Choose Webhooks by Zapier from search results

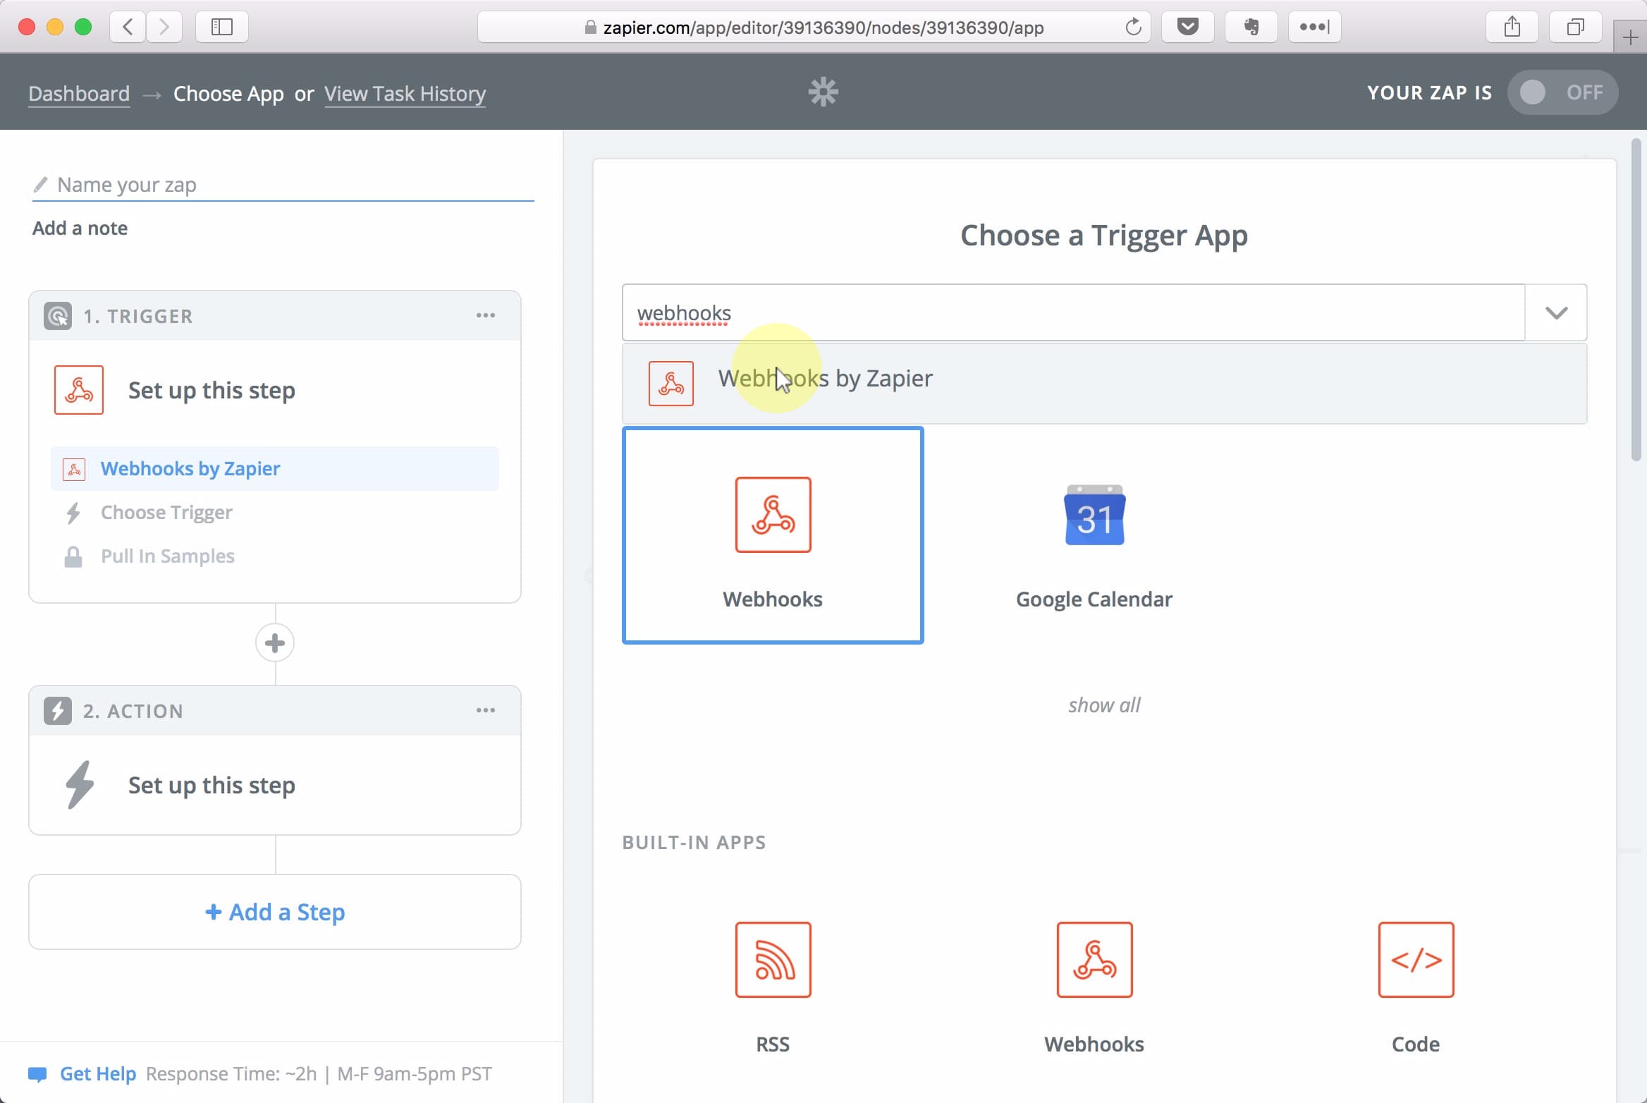[1104, 383]
